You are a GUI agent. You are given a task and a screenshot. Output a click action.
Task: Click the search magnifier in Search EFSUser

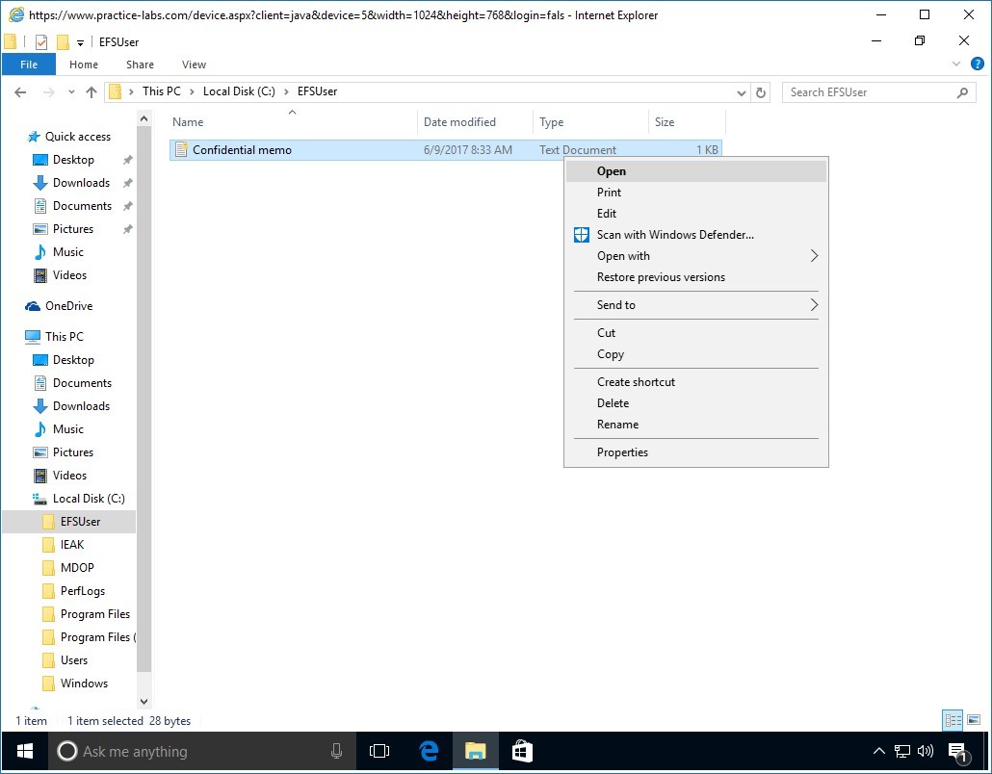point(962,92)
